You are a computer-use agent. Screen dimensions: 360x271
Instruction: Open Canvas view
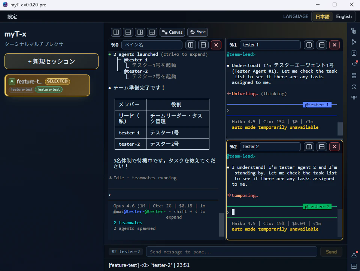tap(172, 32)
